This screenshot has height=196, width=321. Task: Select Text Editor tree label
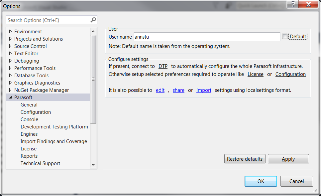pyautogui.click(x=26, y=54)
